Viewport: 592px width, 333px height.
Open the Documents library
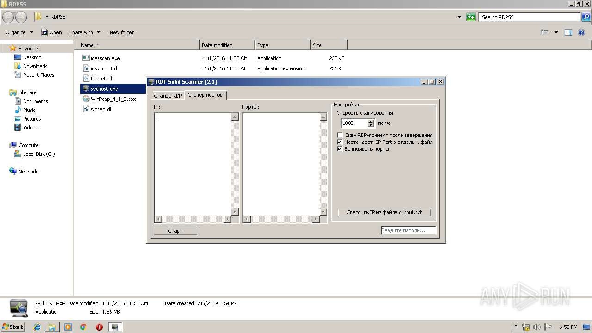31,101
